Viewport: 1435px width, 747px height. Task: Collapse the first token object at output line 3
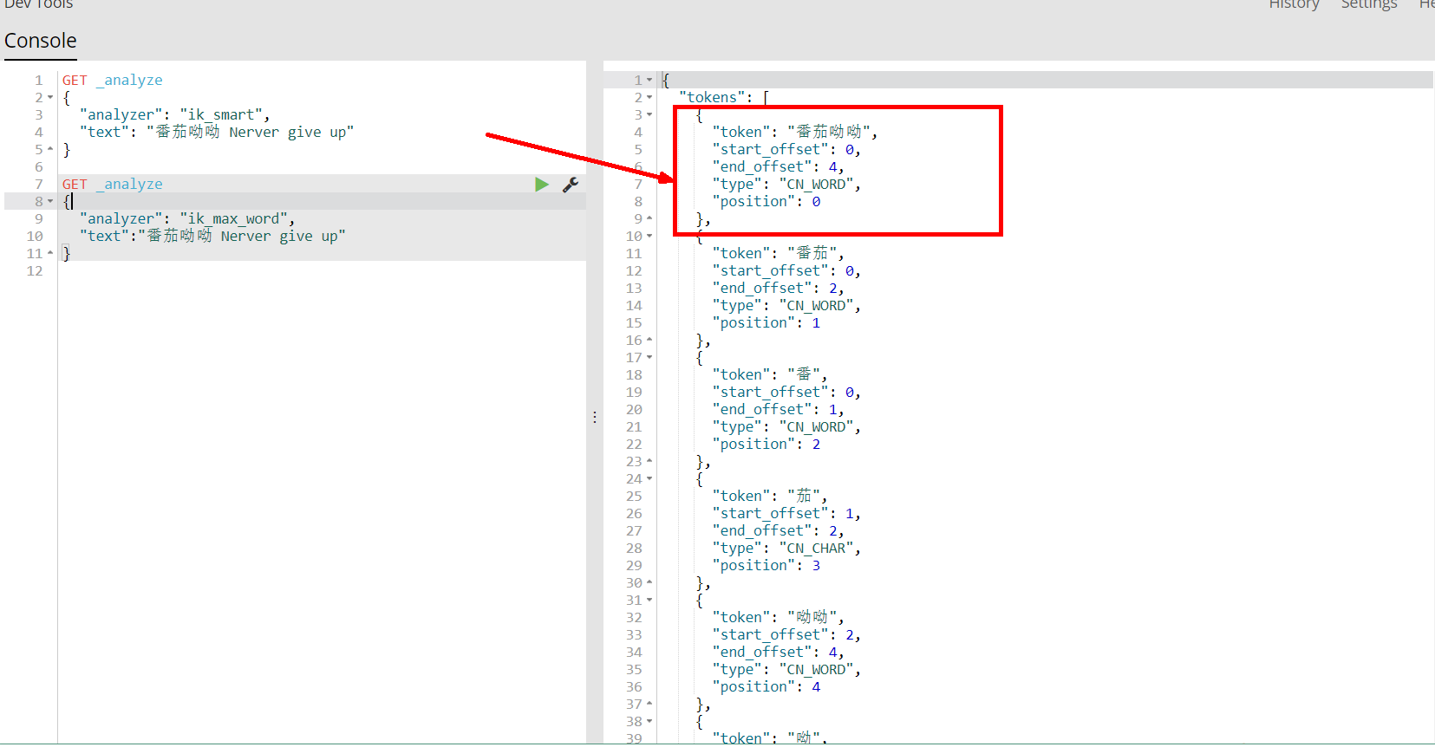(649, 115)
